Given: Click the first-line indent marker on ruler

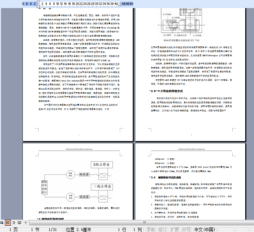Looking at the screenshot, I should click(x=38, y=2).
